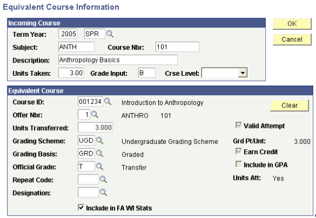
Task: Focus the empty Designation field
Action: pos(88,192)
